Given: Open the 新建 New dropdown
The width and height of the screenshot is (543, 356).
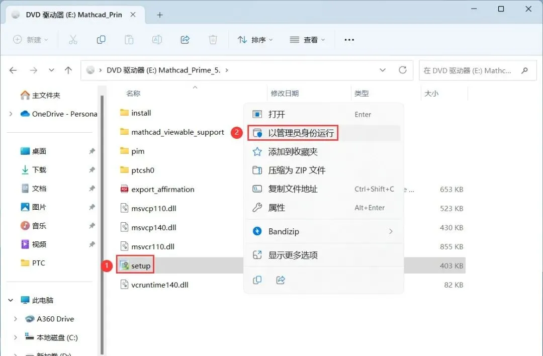Looking at the screenshot, I should (x=31, y=40).
